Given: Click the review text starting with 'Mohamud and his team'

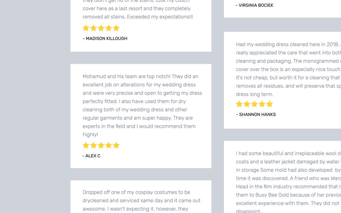Looking at the screenshot, I should pyautogui.click(x=142, y=105).
